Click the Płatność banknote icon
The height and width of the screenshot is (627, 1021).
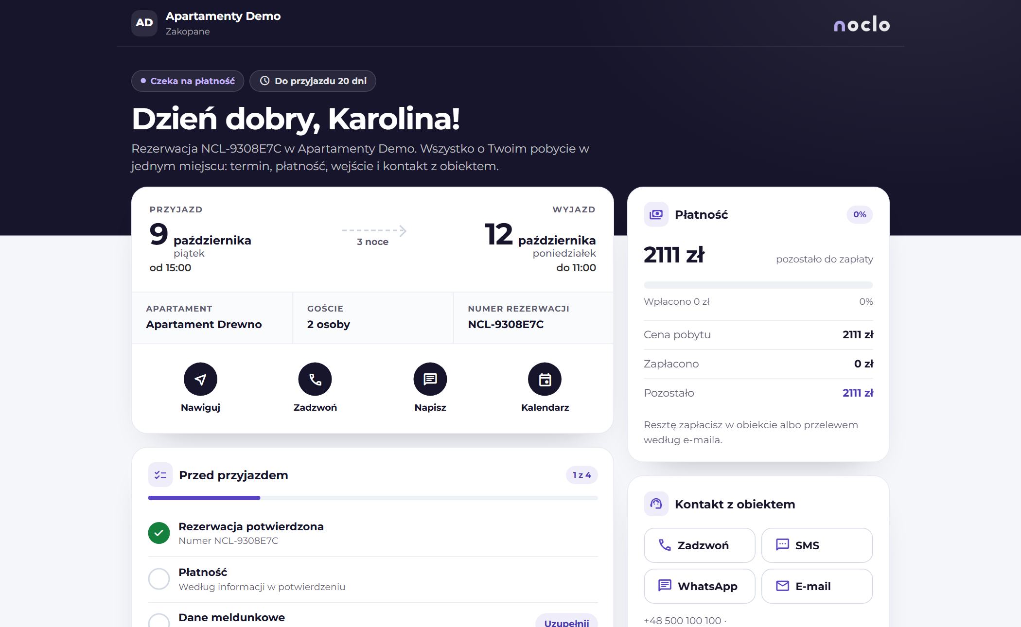(x=656, y=214)
